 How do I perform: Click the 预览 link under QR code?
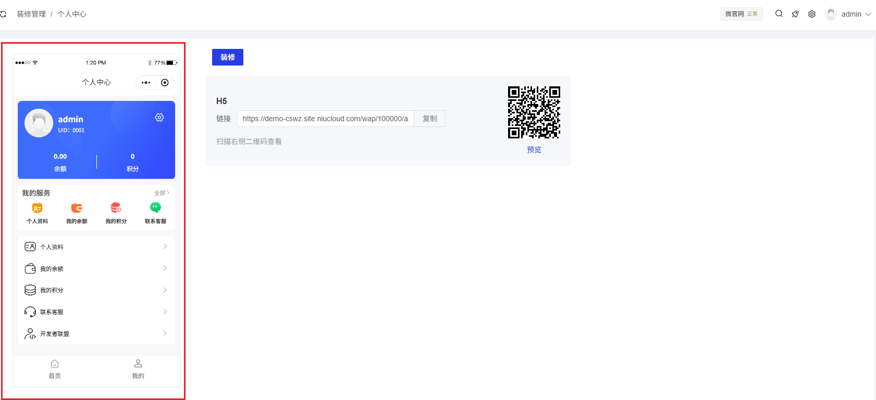534,150
